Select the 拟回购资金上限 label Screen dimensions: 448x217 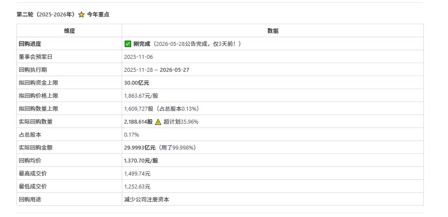39,83
